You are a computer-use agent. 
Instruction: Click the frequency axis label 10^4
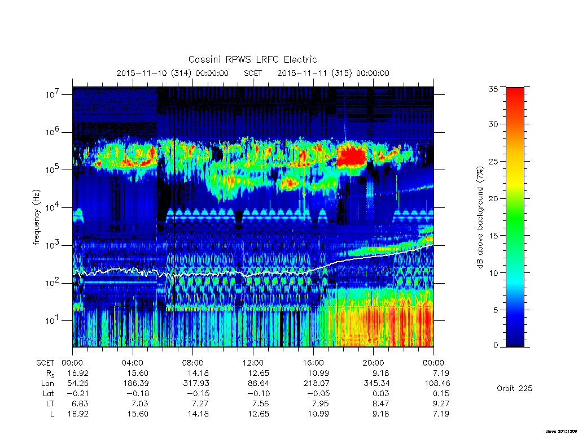point(52,208)
